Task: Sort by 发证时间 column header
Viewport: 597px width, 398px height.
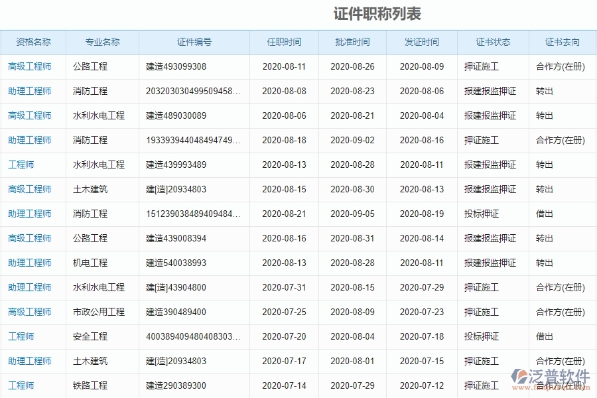Action: [x=421, y=42]
